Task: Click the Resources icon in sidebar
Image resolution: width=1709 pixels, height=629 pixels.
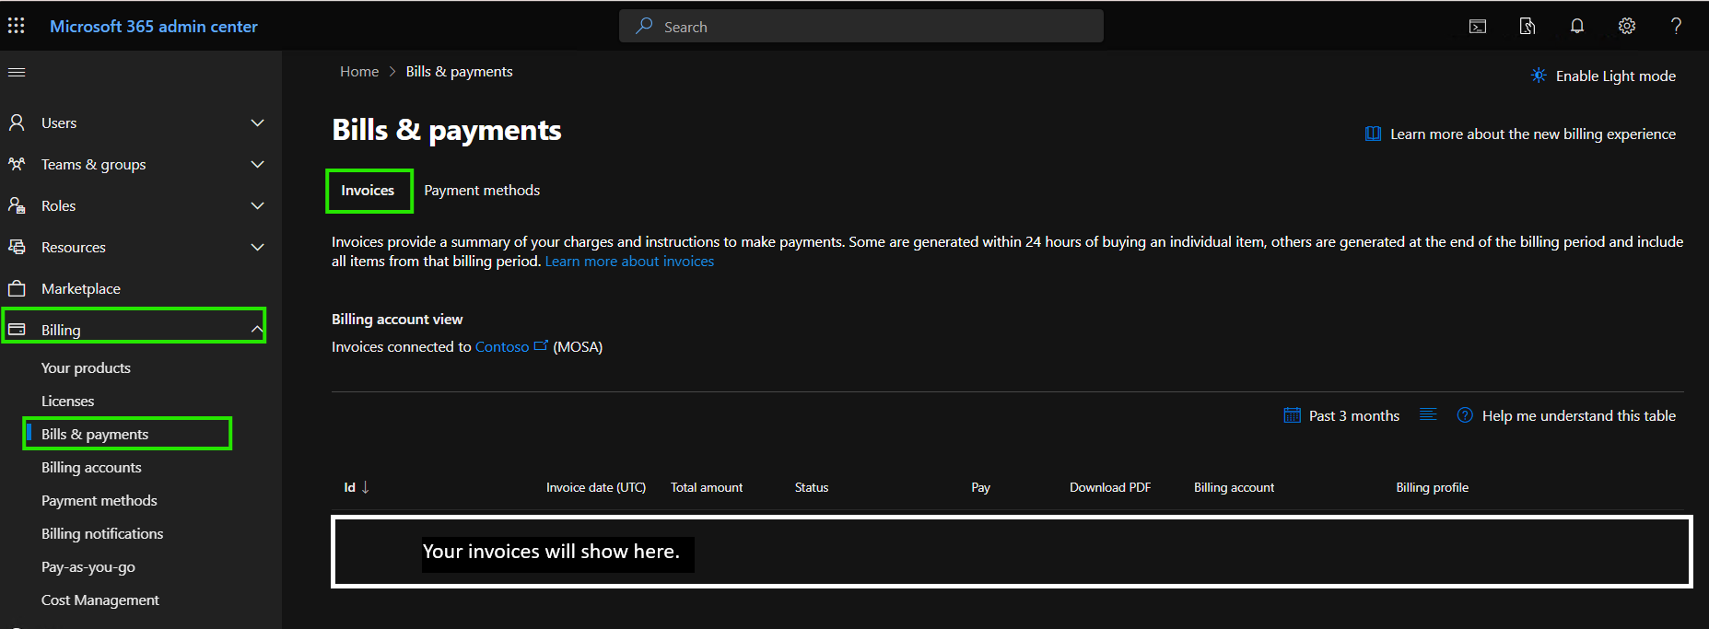Action: (17, 247)
